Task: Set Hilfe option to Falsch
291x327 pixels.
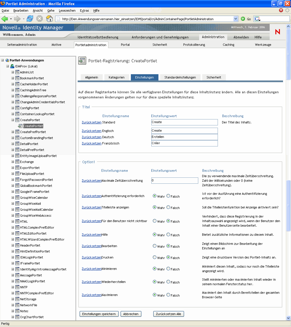Action: (168, 234)
